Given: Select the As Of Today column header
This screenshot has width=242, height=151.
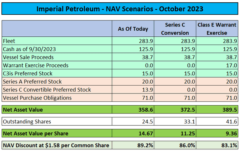Looking at the screenshot, I should point(133,28).
